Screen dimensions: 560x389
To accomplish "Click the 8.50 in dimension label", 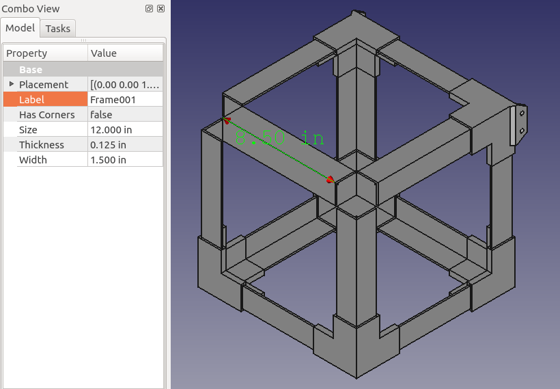I will pos(279,138).
